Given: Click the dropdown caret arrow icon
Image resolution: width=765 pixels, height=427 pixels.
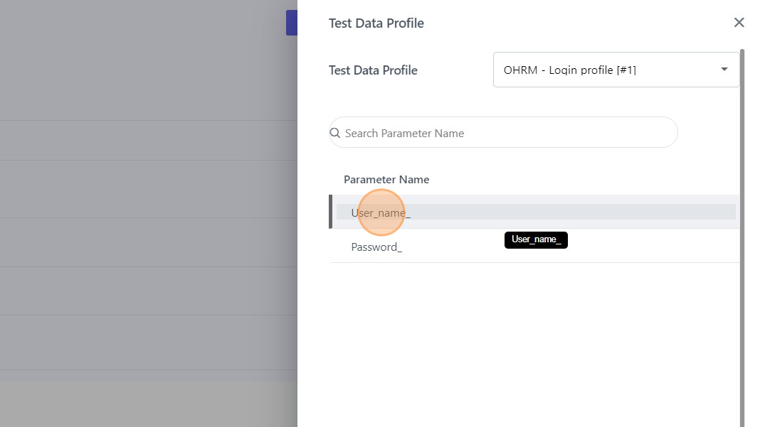Looking at the screenshot, I should click(x=724, y=70).
